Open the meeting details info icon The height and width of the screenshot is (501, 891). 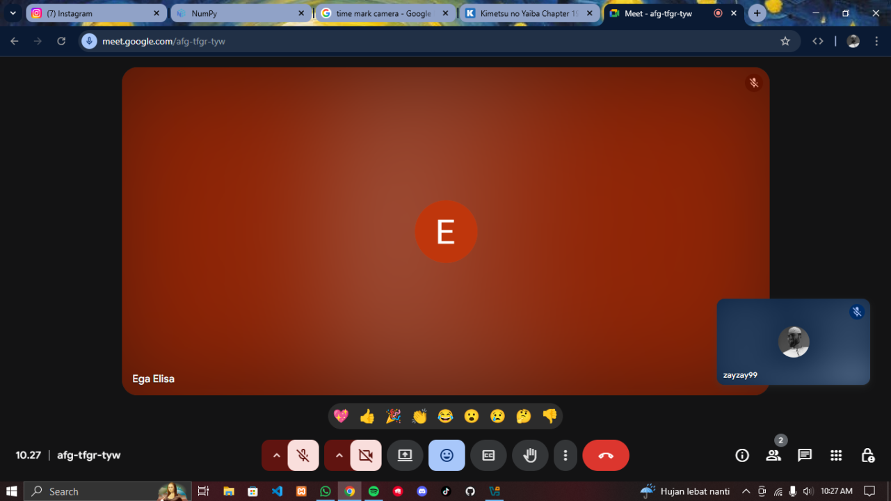[x=742, y=456]
